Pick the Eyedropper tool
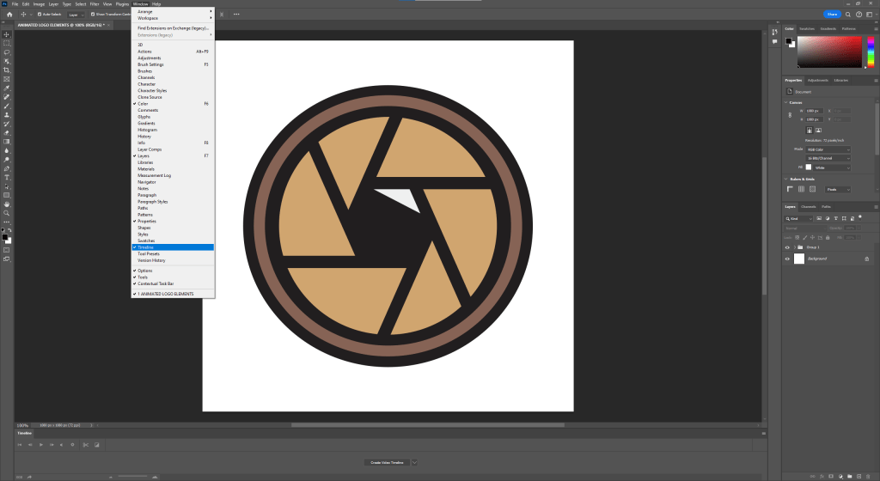The width and height of the screenshot is (880, 481). click(x=7, y=88)
